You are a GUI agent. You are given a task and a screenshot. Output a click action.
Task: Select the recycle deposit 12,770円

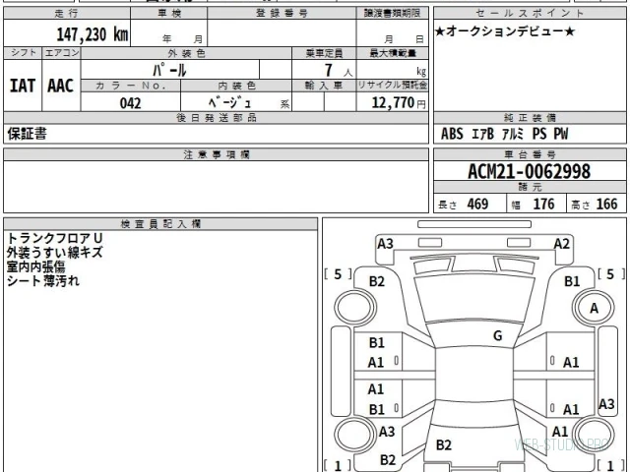399,102
